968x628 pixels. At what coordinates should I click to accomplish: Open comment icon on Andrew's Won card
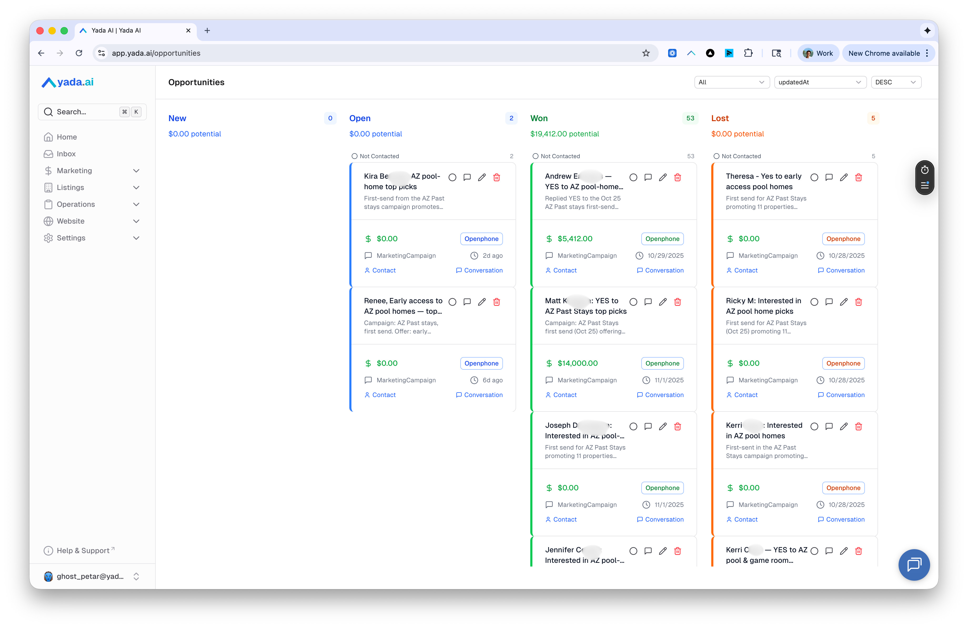[648, 178]
